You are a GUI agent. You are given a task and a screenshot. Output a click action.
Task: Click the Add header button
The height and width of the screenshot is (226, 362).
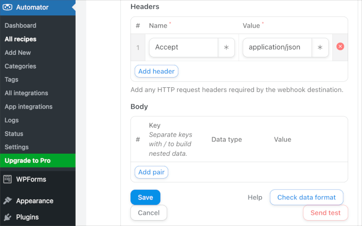(x=156, y=71)
